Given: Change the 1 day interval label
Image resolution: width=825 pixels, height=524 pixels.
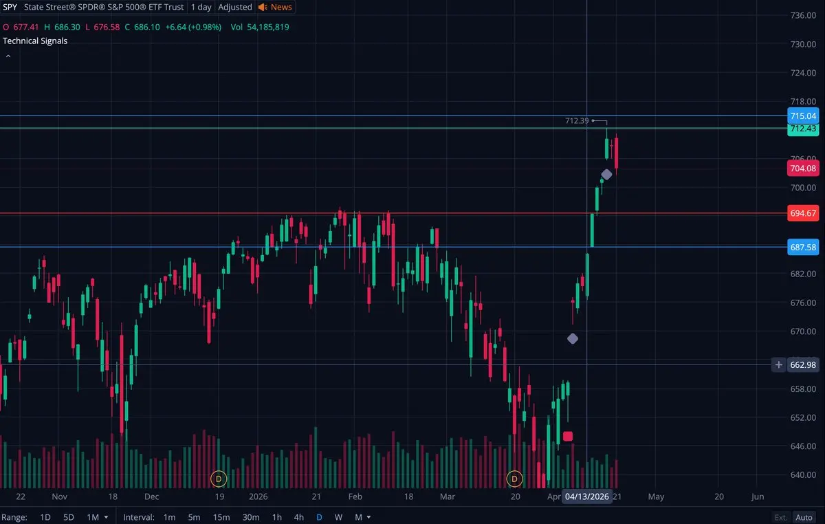Looking at the screenshot, I should pos(201,7).
